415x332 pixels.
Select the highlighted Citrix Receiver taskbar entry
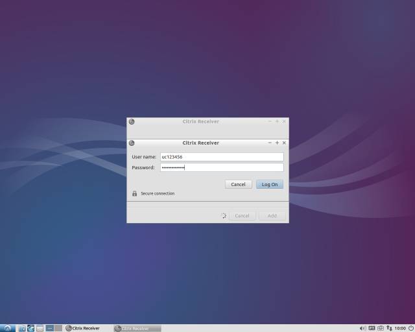pos(137,328)
